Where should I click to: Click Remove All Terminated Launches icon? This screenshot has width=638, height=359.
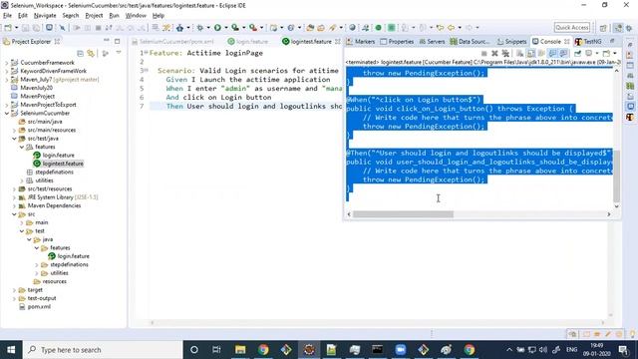505,53
